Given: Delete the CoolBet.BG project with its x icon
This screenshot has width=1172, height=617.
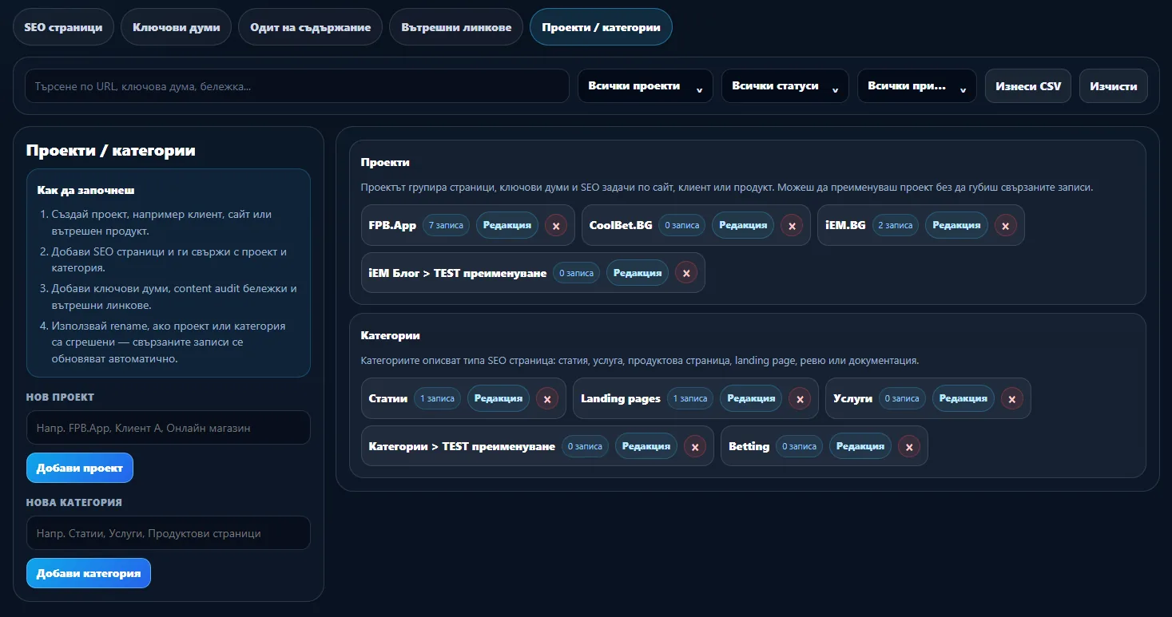Looking at the screenshot, I should (792, 225).
